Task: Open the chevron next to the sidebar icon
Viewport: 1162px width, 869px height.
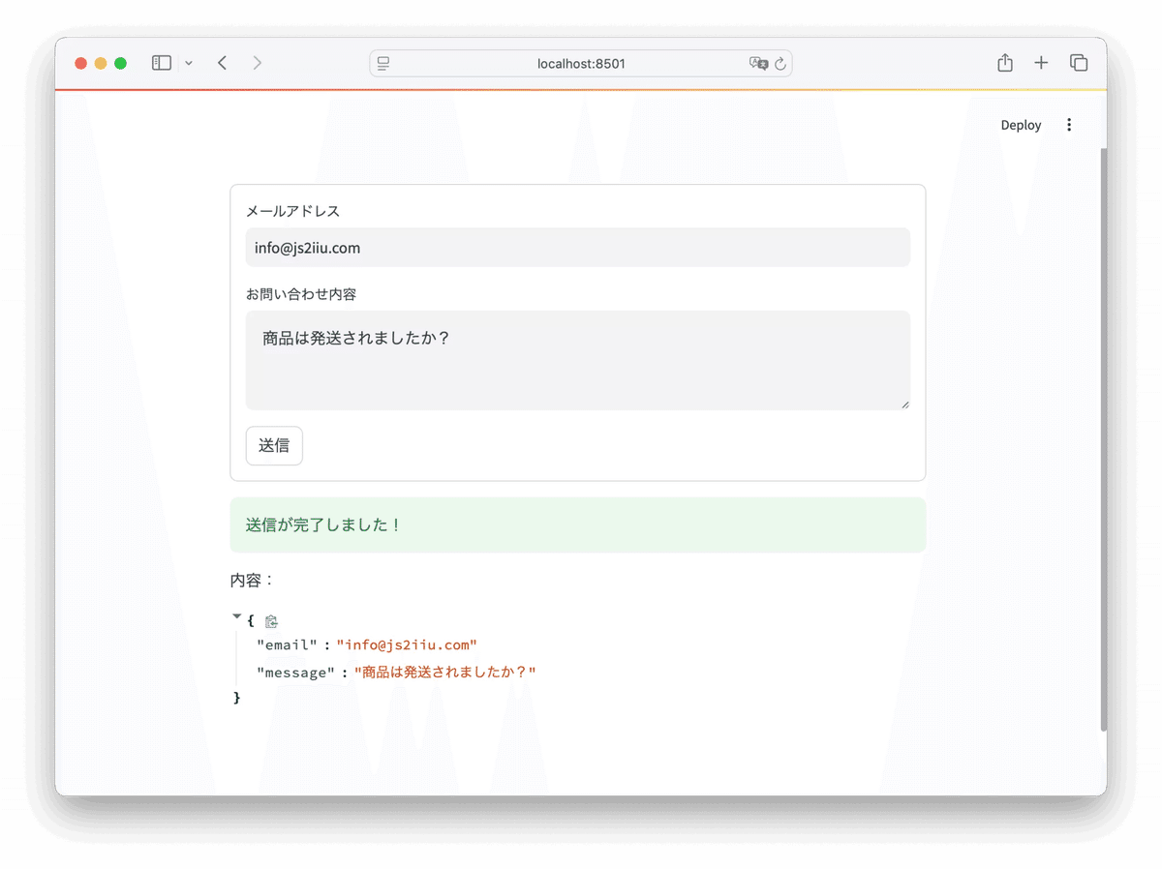Action: coord(188,62)
